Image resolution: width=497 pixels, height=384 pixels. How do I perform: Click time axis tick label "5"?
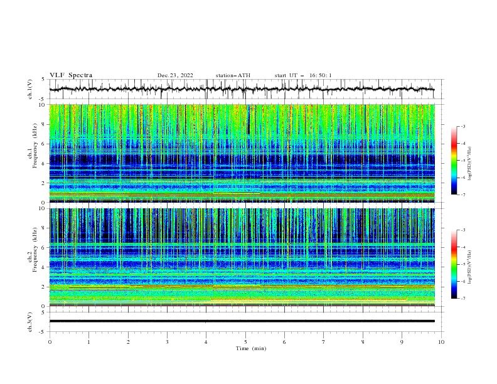pos(245,342)
